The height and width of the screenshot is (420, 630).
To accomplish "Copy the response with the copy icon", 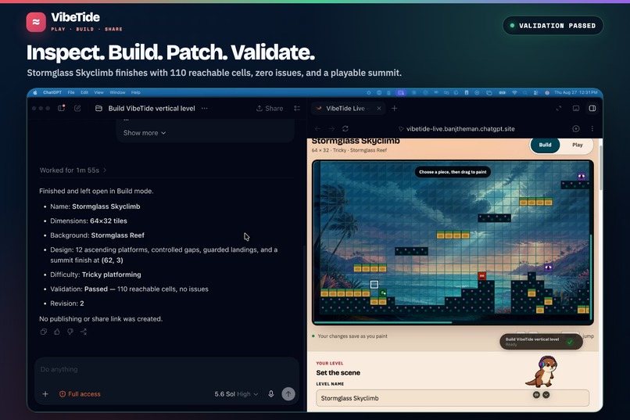I will (x=44, y=332).
